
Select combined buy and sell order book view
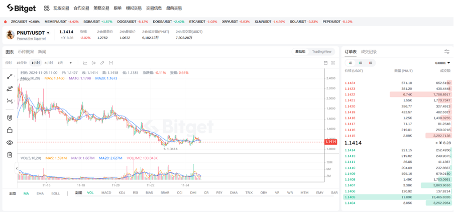tap(351, 63)
